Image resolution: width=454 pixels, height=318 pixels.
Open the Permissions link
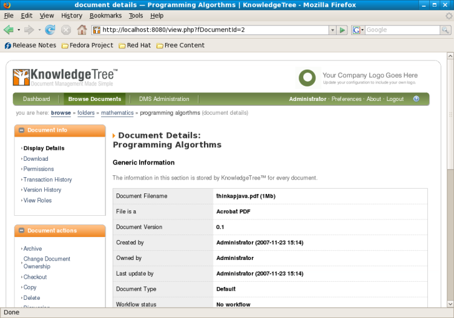click(39, 169)
